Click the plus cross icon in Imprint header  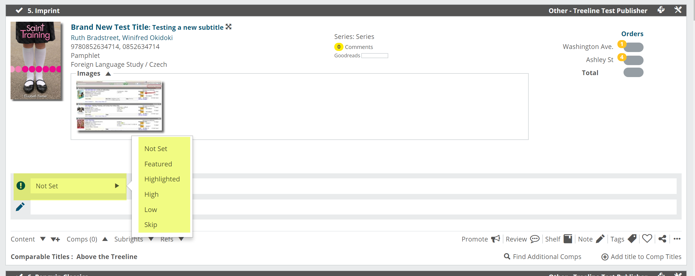click(661, 10)
